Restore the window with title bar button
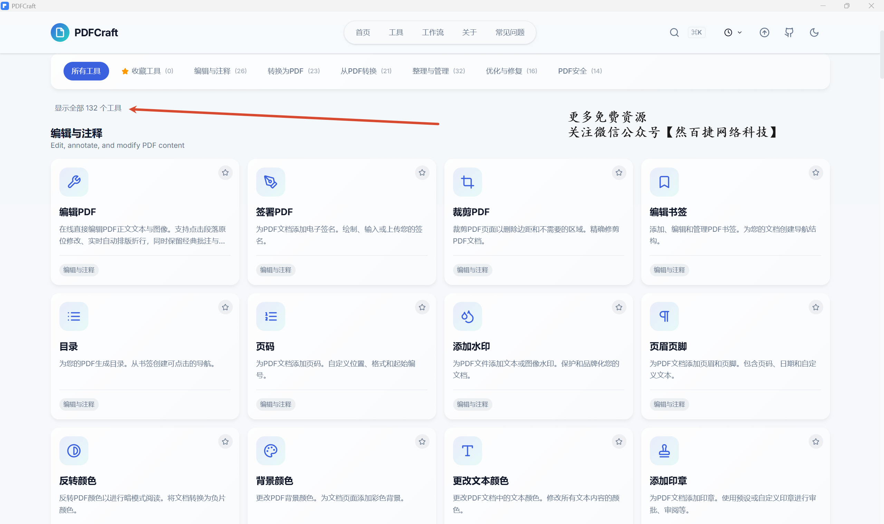 [847, 6]
